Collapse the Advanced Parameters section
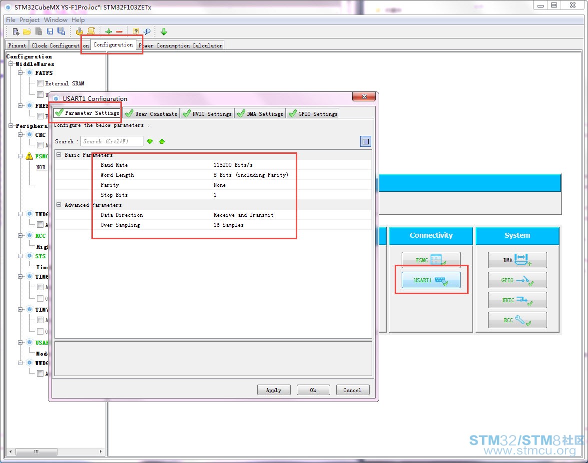This screenshot has width=588, height=463. pos(59,205)
